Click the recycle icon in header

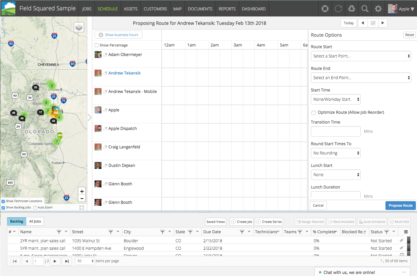click(x=352, y=9)
